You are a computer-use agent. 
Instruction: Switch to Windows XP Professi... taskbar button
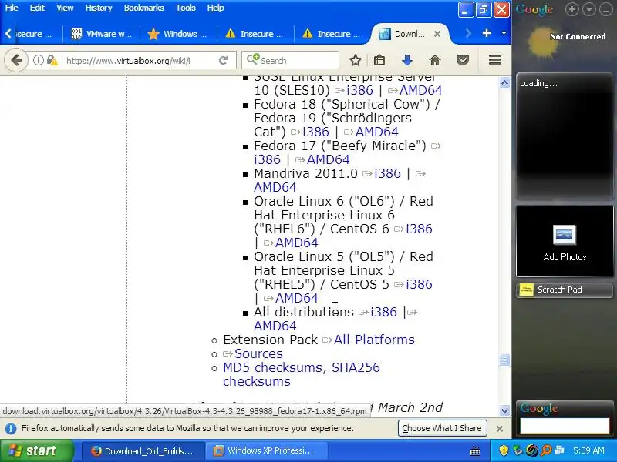click(268, 450)
